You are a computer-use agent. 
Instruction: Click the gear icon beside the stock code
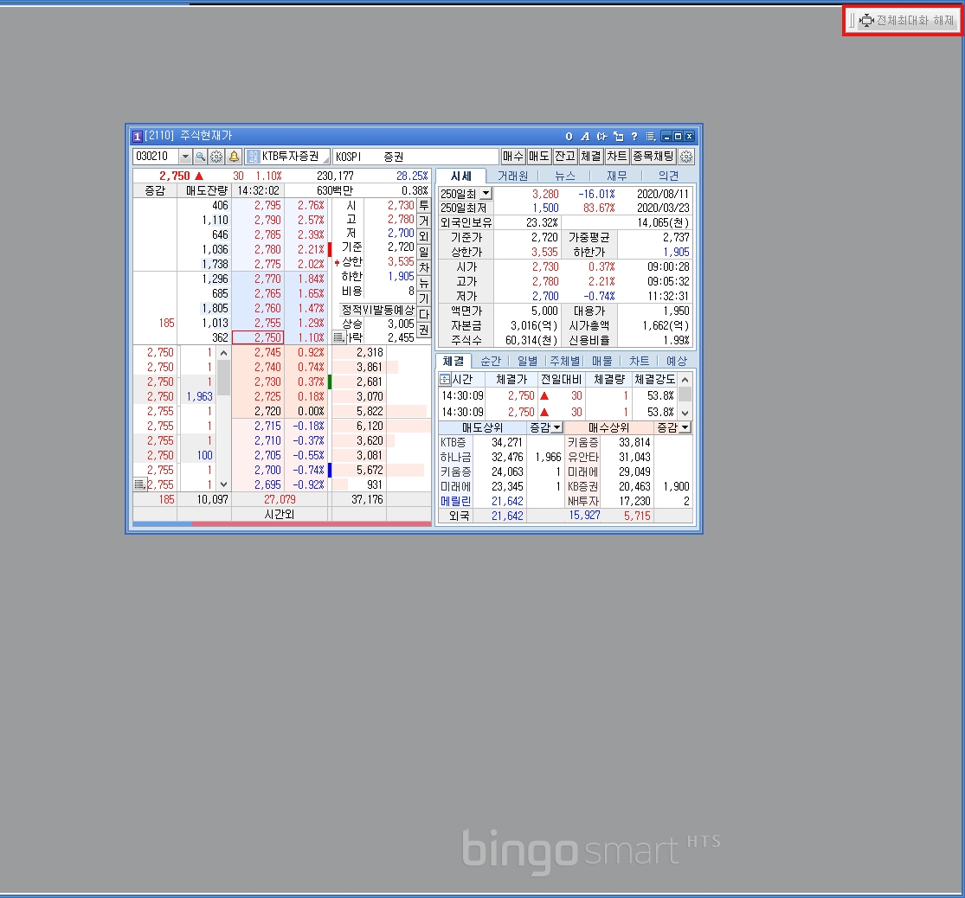tap(216, 157)
